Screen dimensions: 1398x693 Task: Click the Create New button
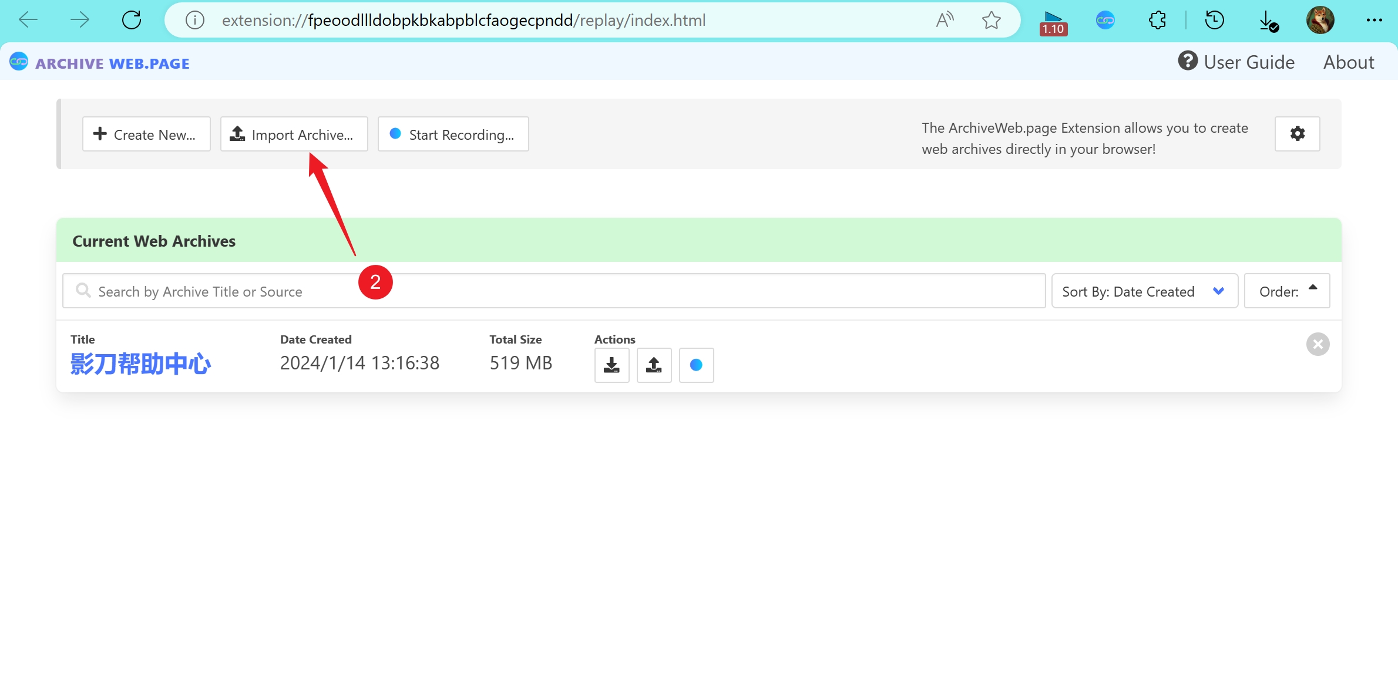pos(146,134)
